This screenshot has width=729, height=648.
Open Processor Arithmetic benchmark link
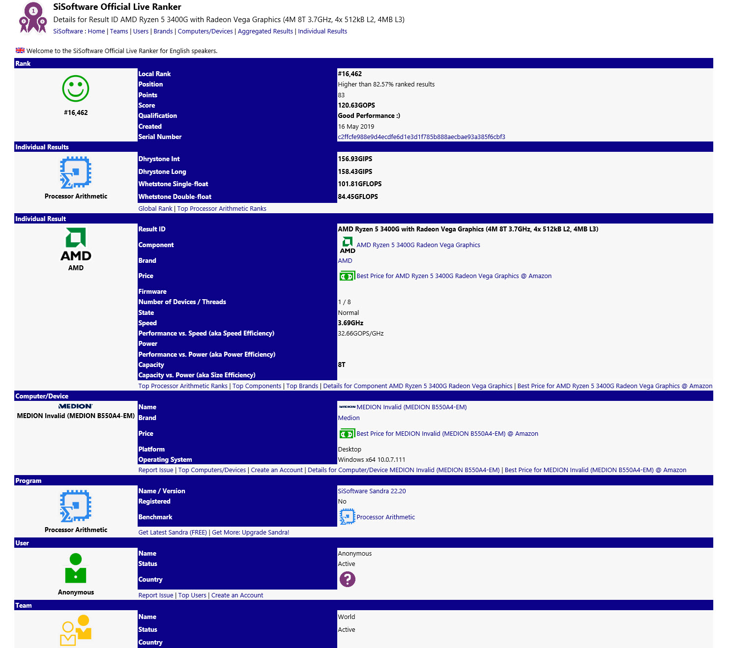click(x=385, y=517)
